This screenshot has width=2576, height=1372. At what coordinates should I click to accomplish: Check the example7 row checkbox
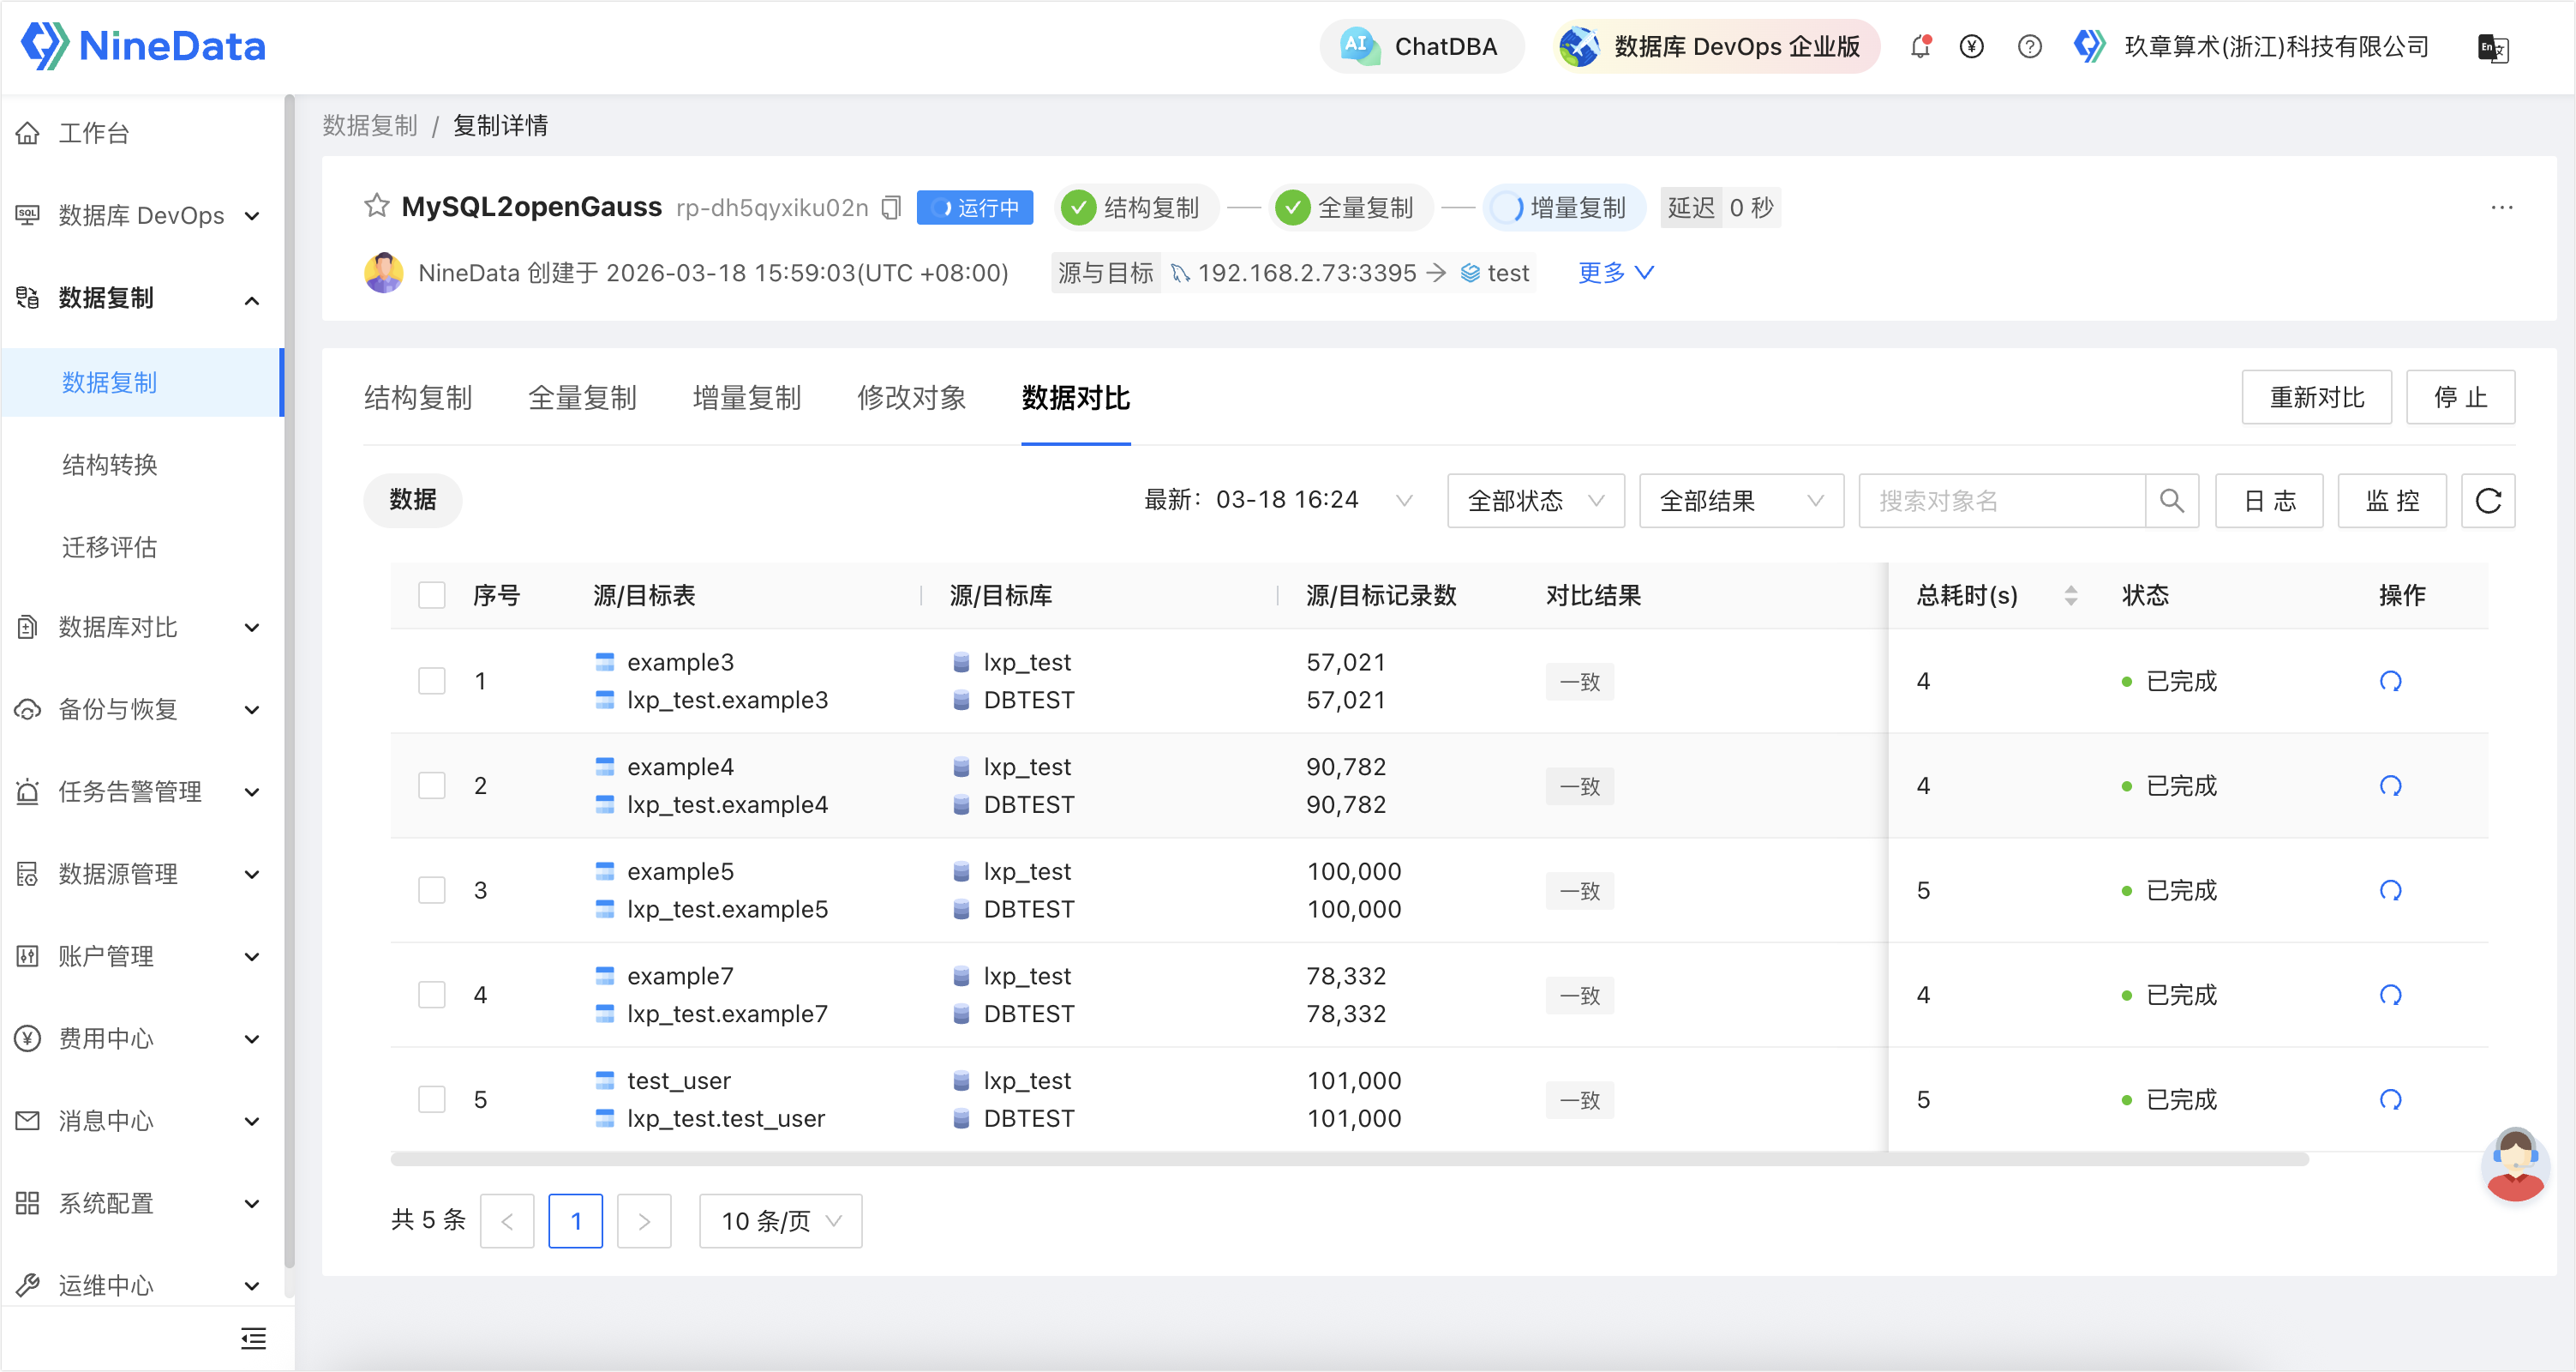(431, 995)
